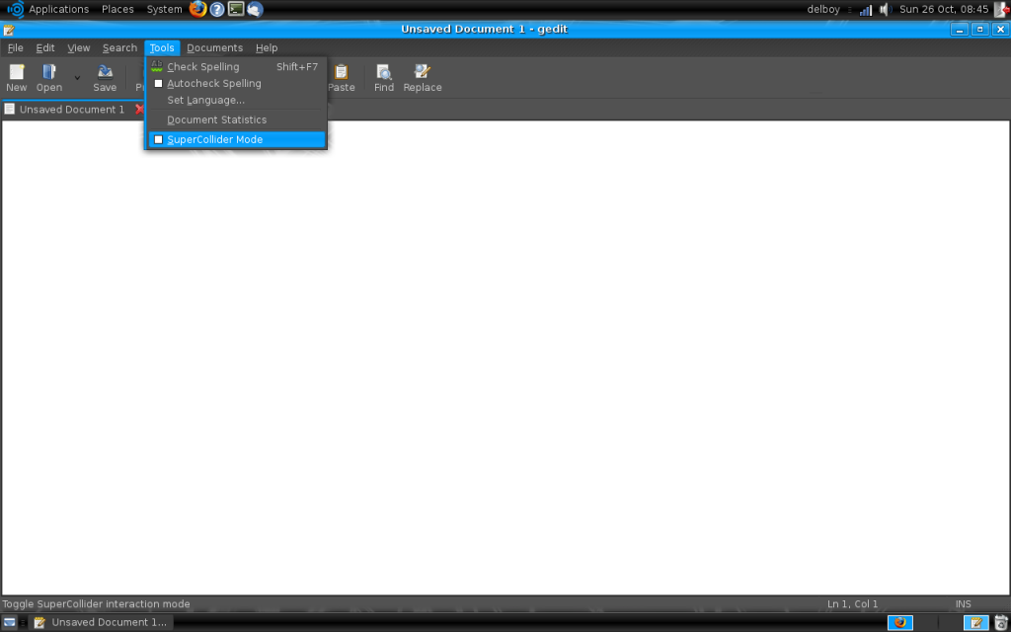
Task: Open the Help launcher in the top panel
Action: [x=217, y=9]
